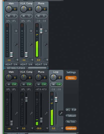Grab the fader on ADAT 3/4 Main playback channel

[11, 55]
